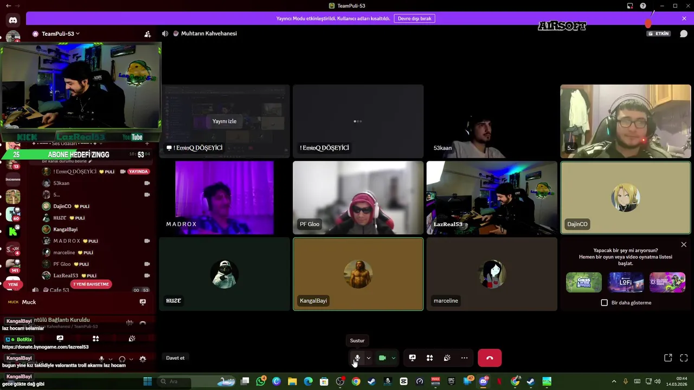Open the help icon in title bar

coord(643,6)
